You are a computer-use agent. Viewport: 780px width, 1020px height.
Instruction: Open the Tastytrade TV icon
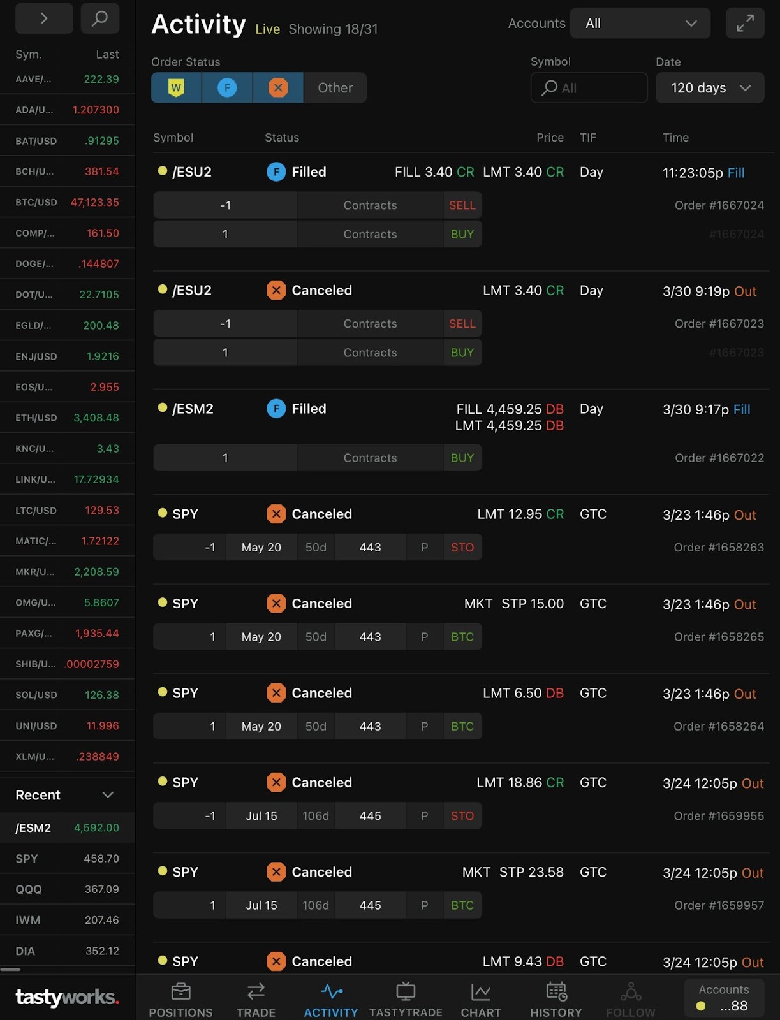(x=406, y=992)
